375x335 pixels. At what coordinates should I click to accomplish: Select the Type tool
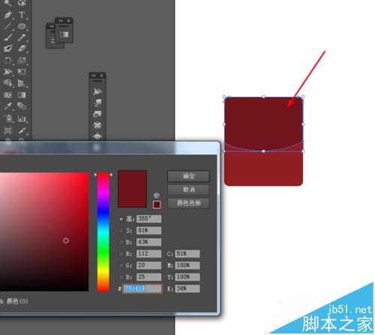click(22, 15)
